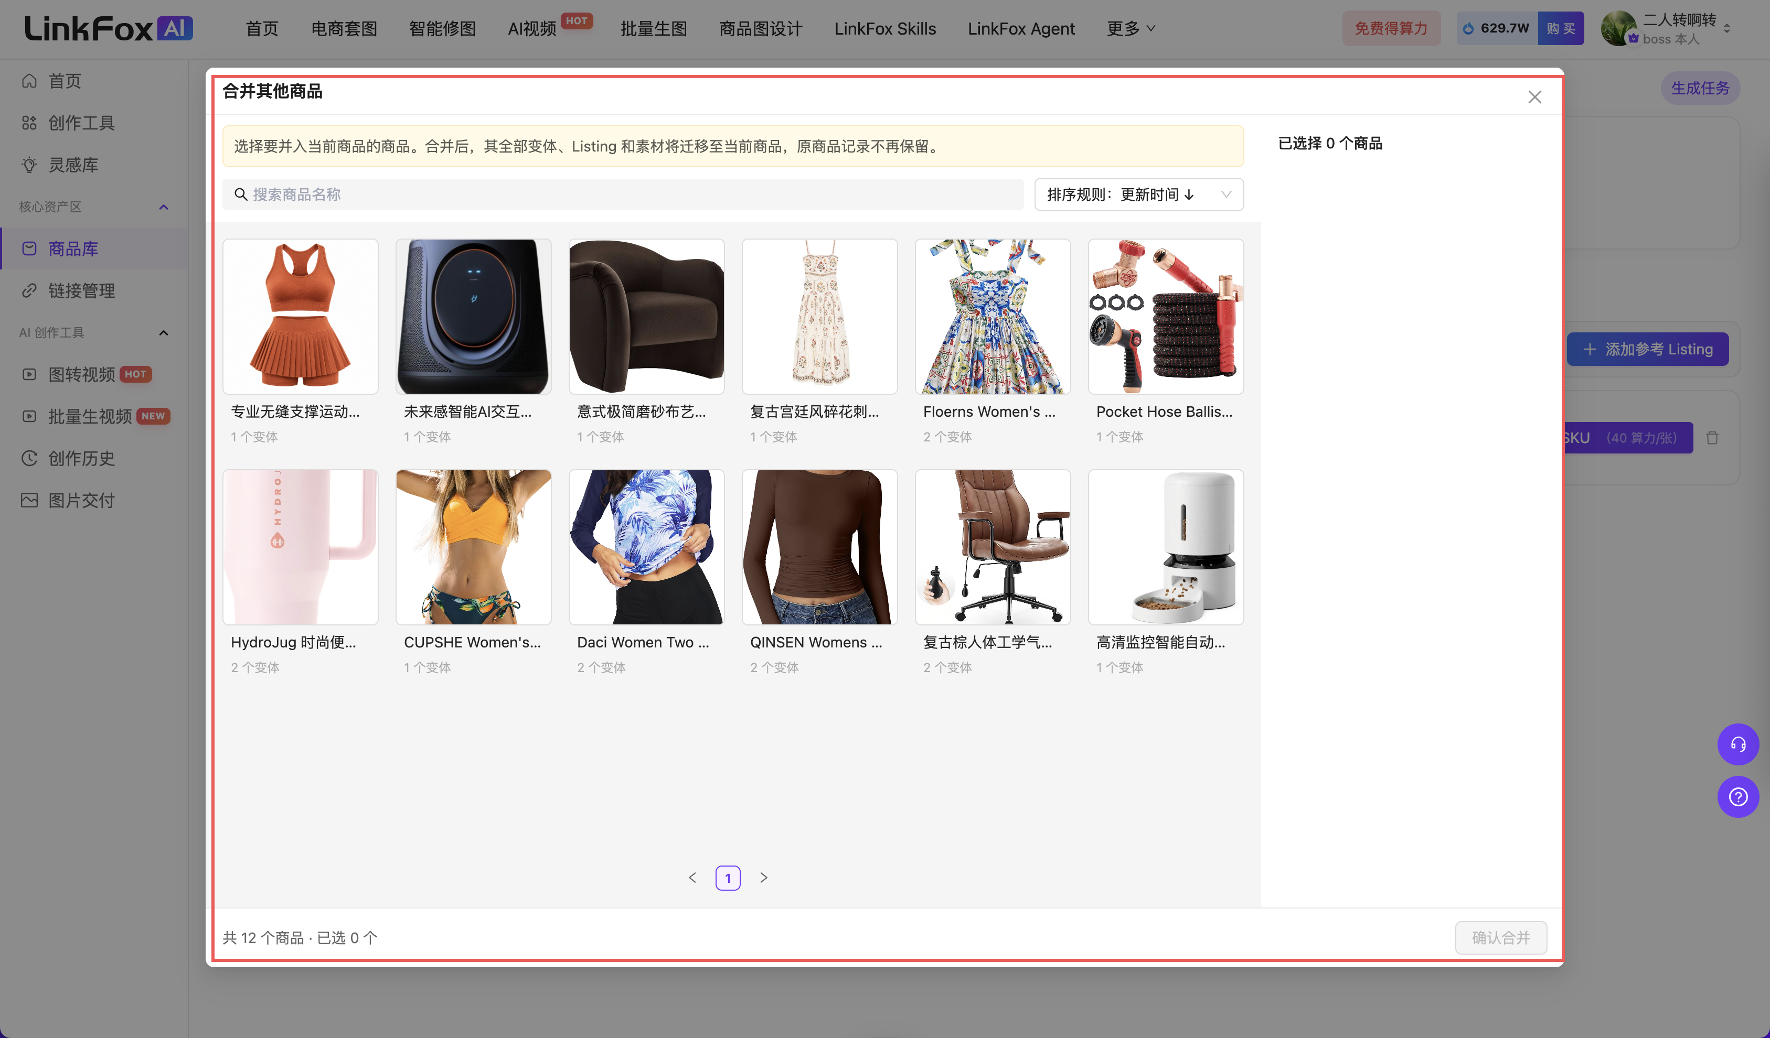The height and width of the screenshot is (1038, 1770).
Task: Open the AI视频 top menu
Action: 532,29
